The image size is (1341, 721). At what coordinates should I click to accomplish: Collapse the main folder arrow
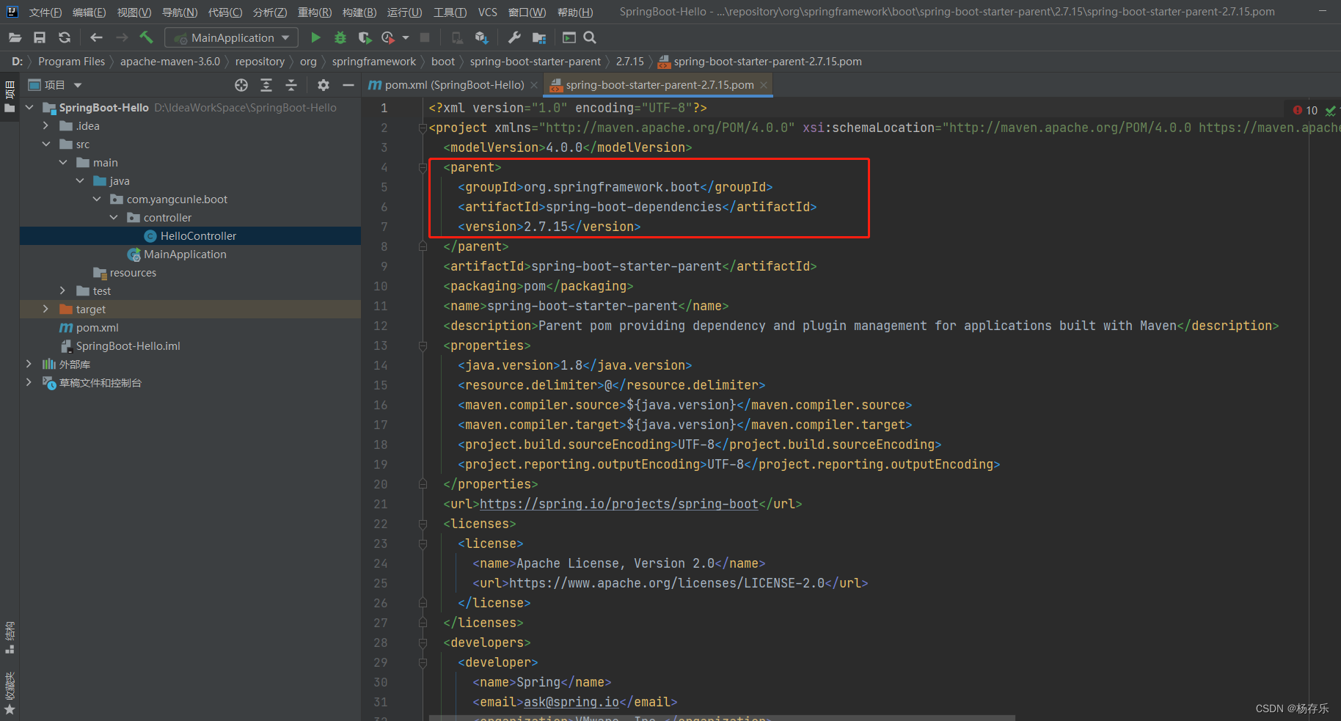pyautogui.click(x=63, y=162)
